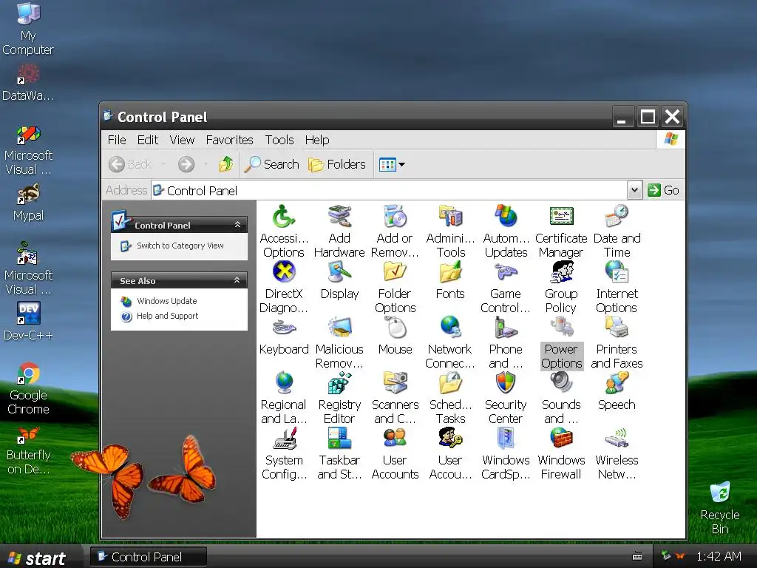The image size is (757, 568).
Task: Open Display properties icon
Action: [x=339, y=272]
